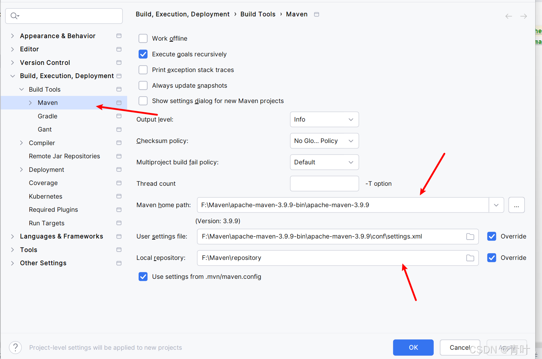The height and width of the screenshot is (359, 542).
Task: Expand the Editor node chevron
Action: [x=12, y=49]
